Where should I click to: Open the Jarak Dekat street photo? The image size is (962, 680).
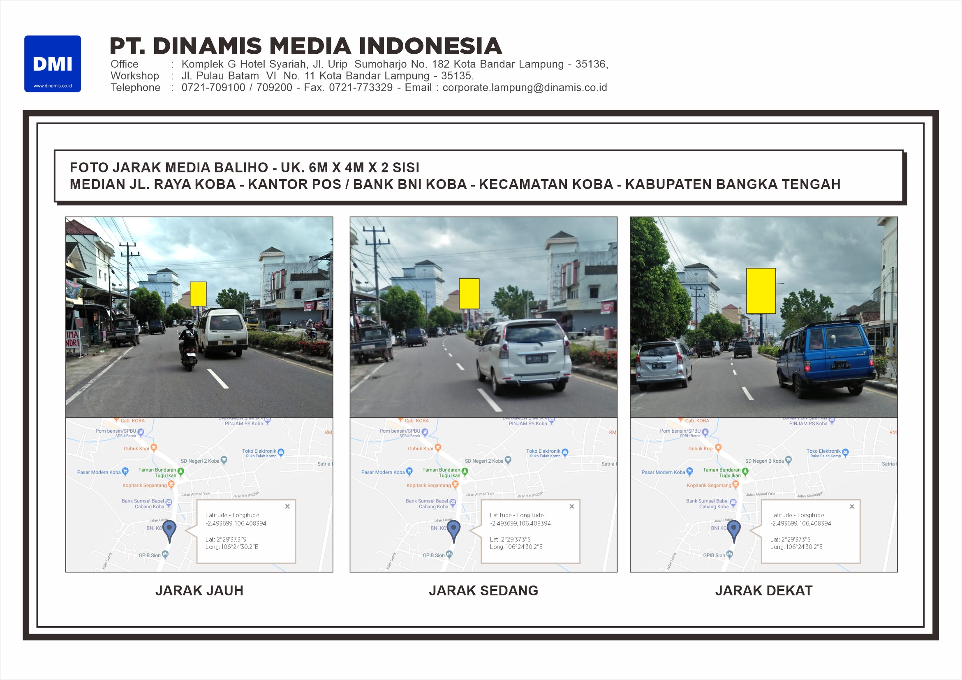(x=763, y=317)
